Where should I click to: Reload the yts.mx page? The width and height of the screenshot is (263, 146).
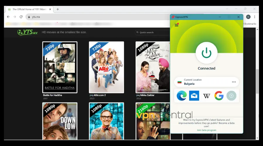[x=21, y=17]
